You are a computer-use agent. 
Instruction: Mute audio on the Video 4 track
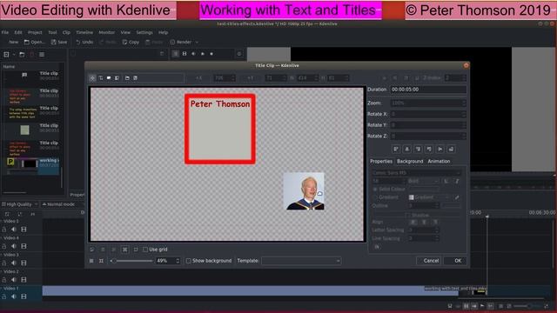(x=14, y=246)
